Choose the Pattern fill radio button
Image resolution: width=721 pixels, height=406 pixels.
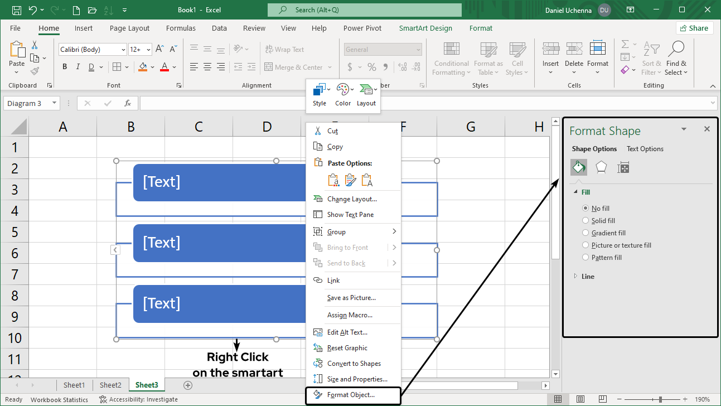point(585,258)
